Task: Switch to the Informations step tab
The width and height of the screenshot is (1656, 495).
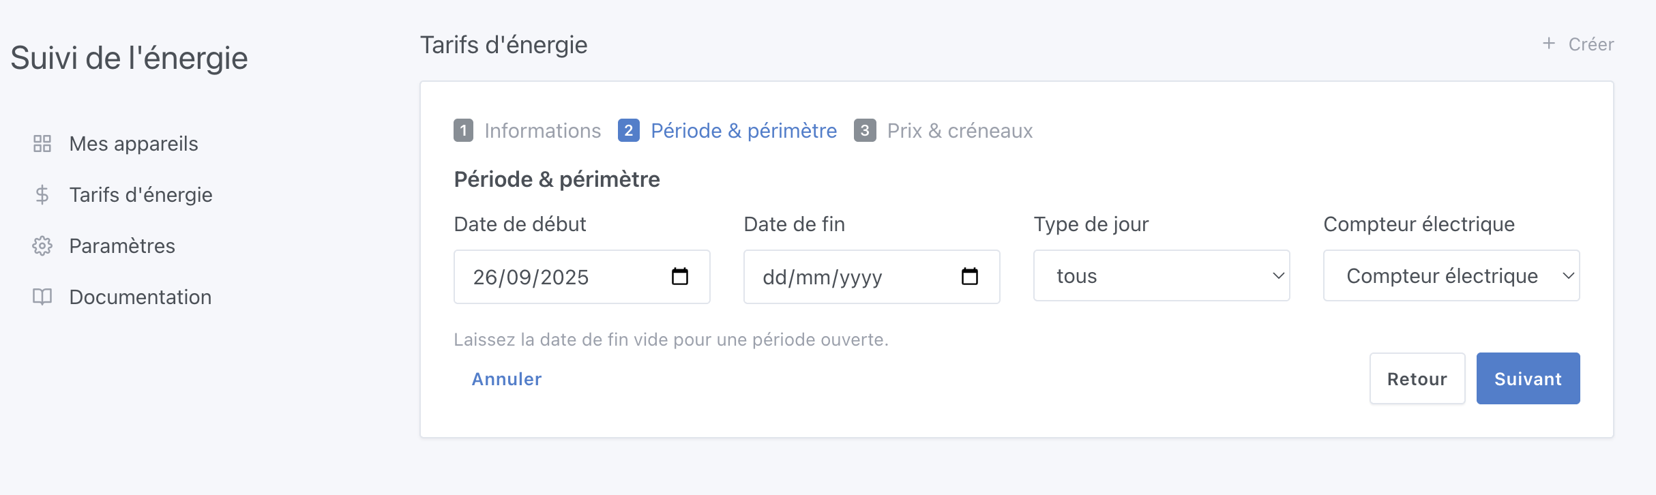Action: click(542, 130)
